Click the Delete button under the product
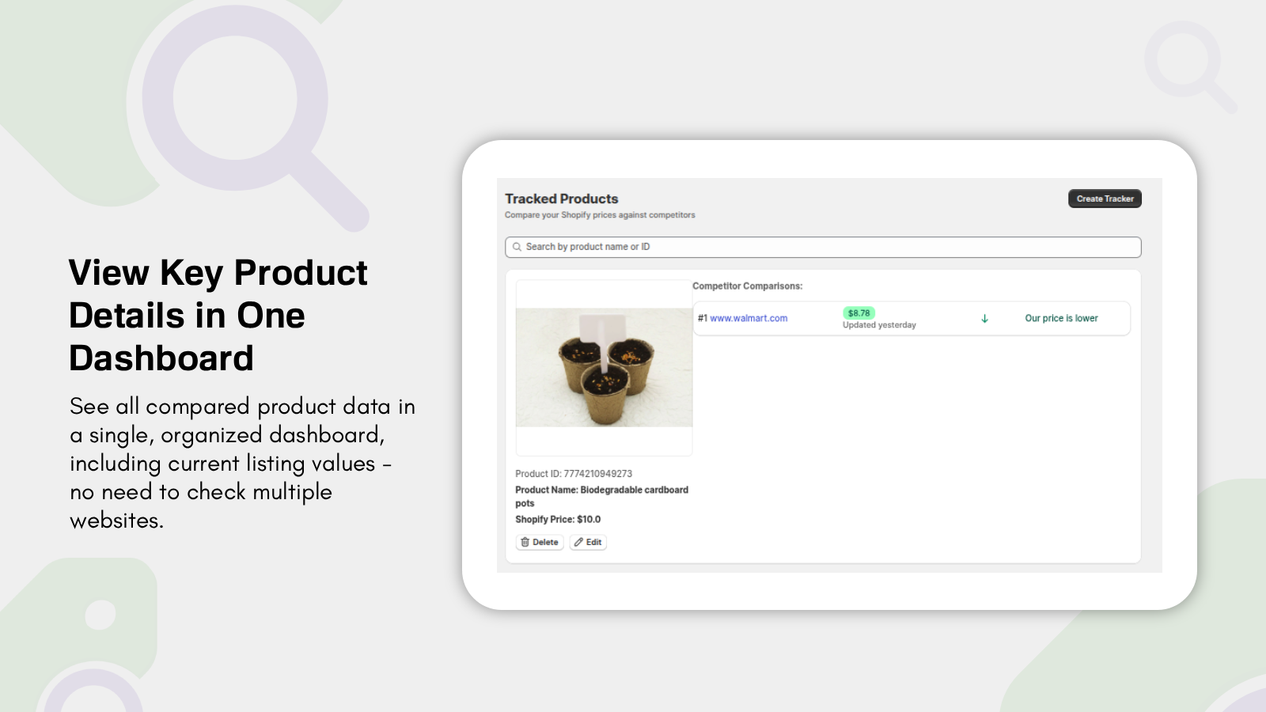 point(540,542)
